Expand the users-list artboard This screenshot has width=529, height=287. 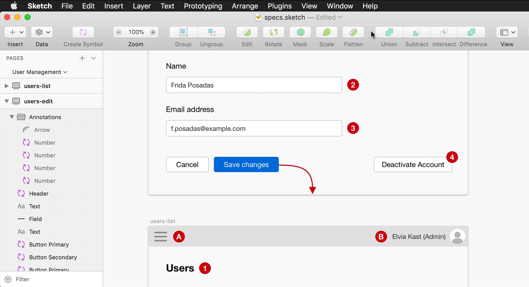[x=6, y=86]
